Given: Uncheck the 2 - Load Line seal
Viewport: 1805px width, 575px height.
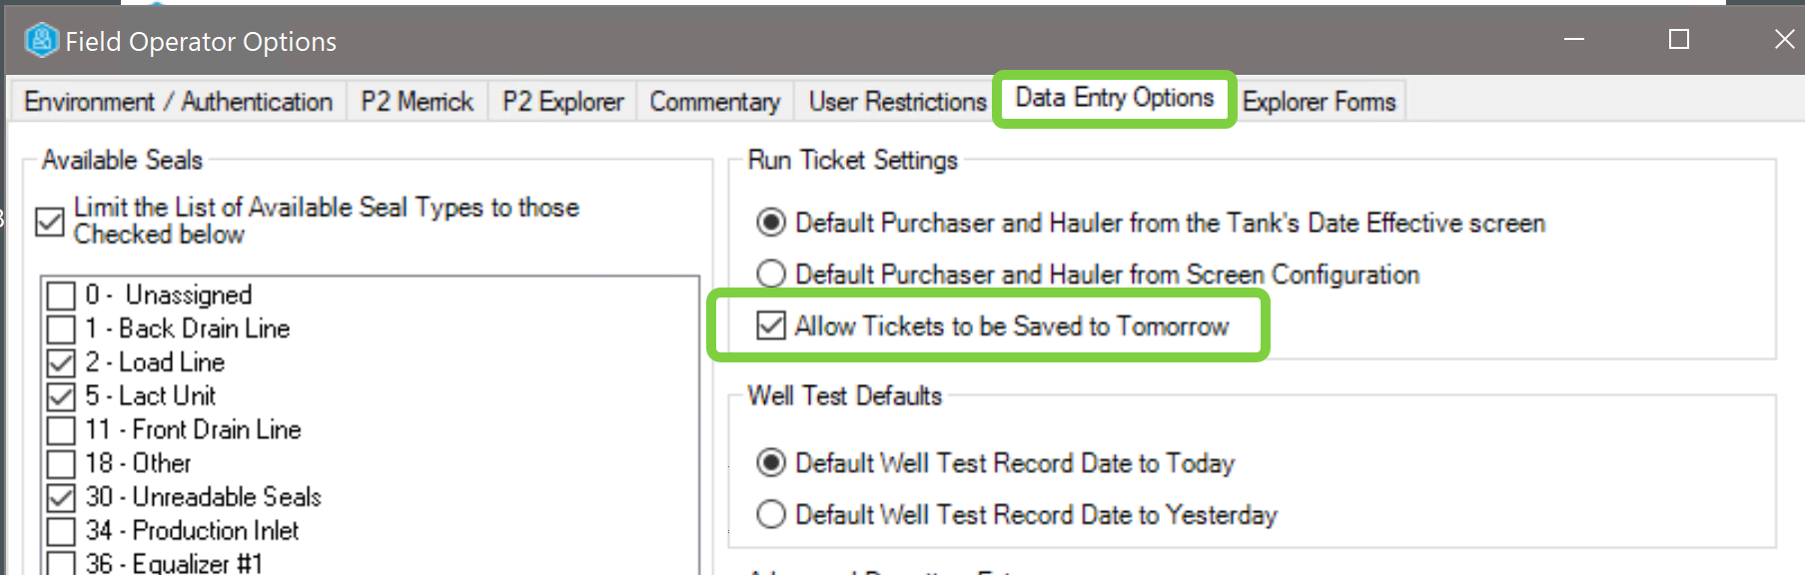Looking at the screenshot, I should click(62, 362).
